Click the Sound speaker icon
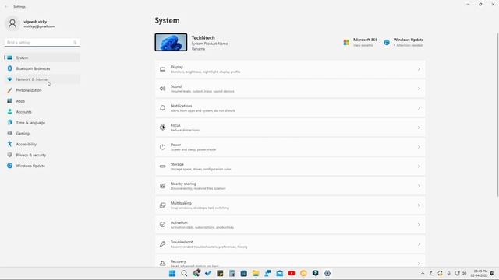This screenshot has height=280, width=499. (163, 89)
